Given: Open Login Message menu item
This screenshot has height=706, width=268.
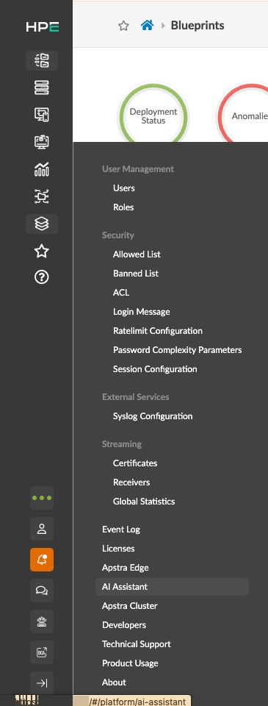Looking at the screenshot, I should click(x=142, y=312).
